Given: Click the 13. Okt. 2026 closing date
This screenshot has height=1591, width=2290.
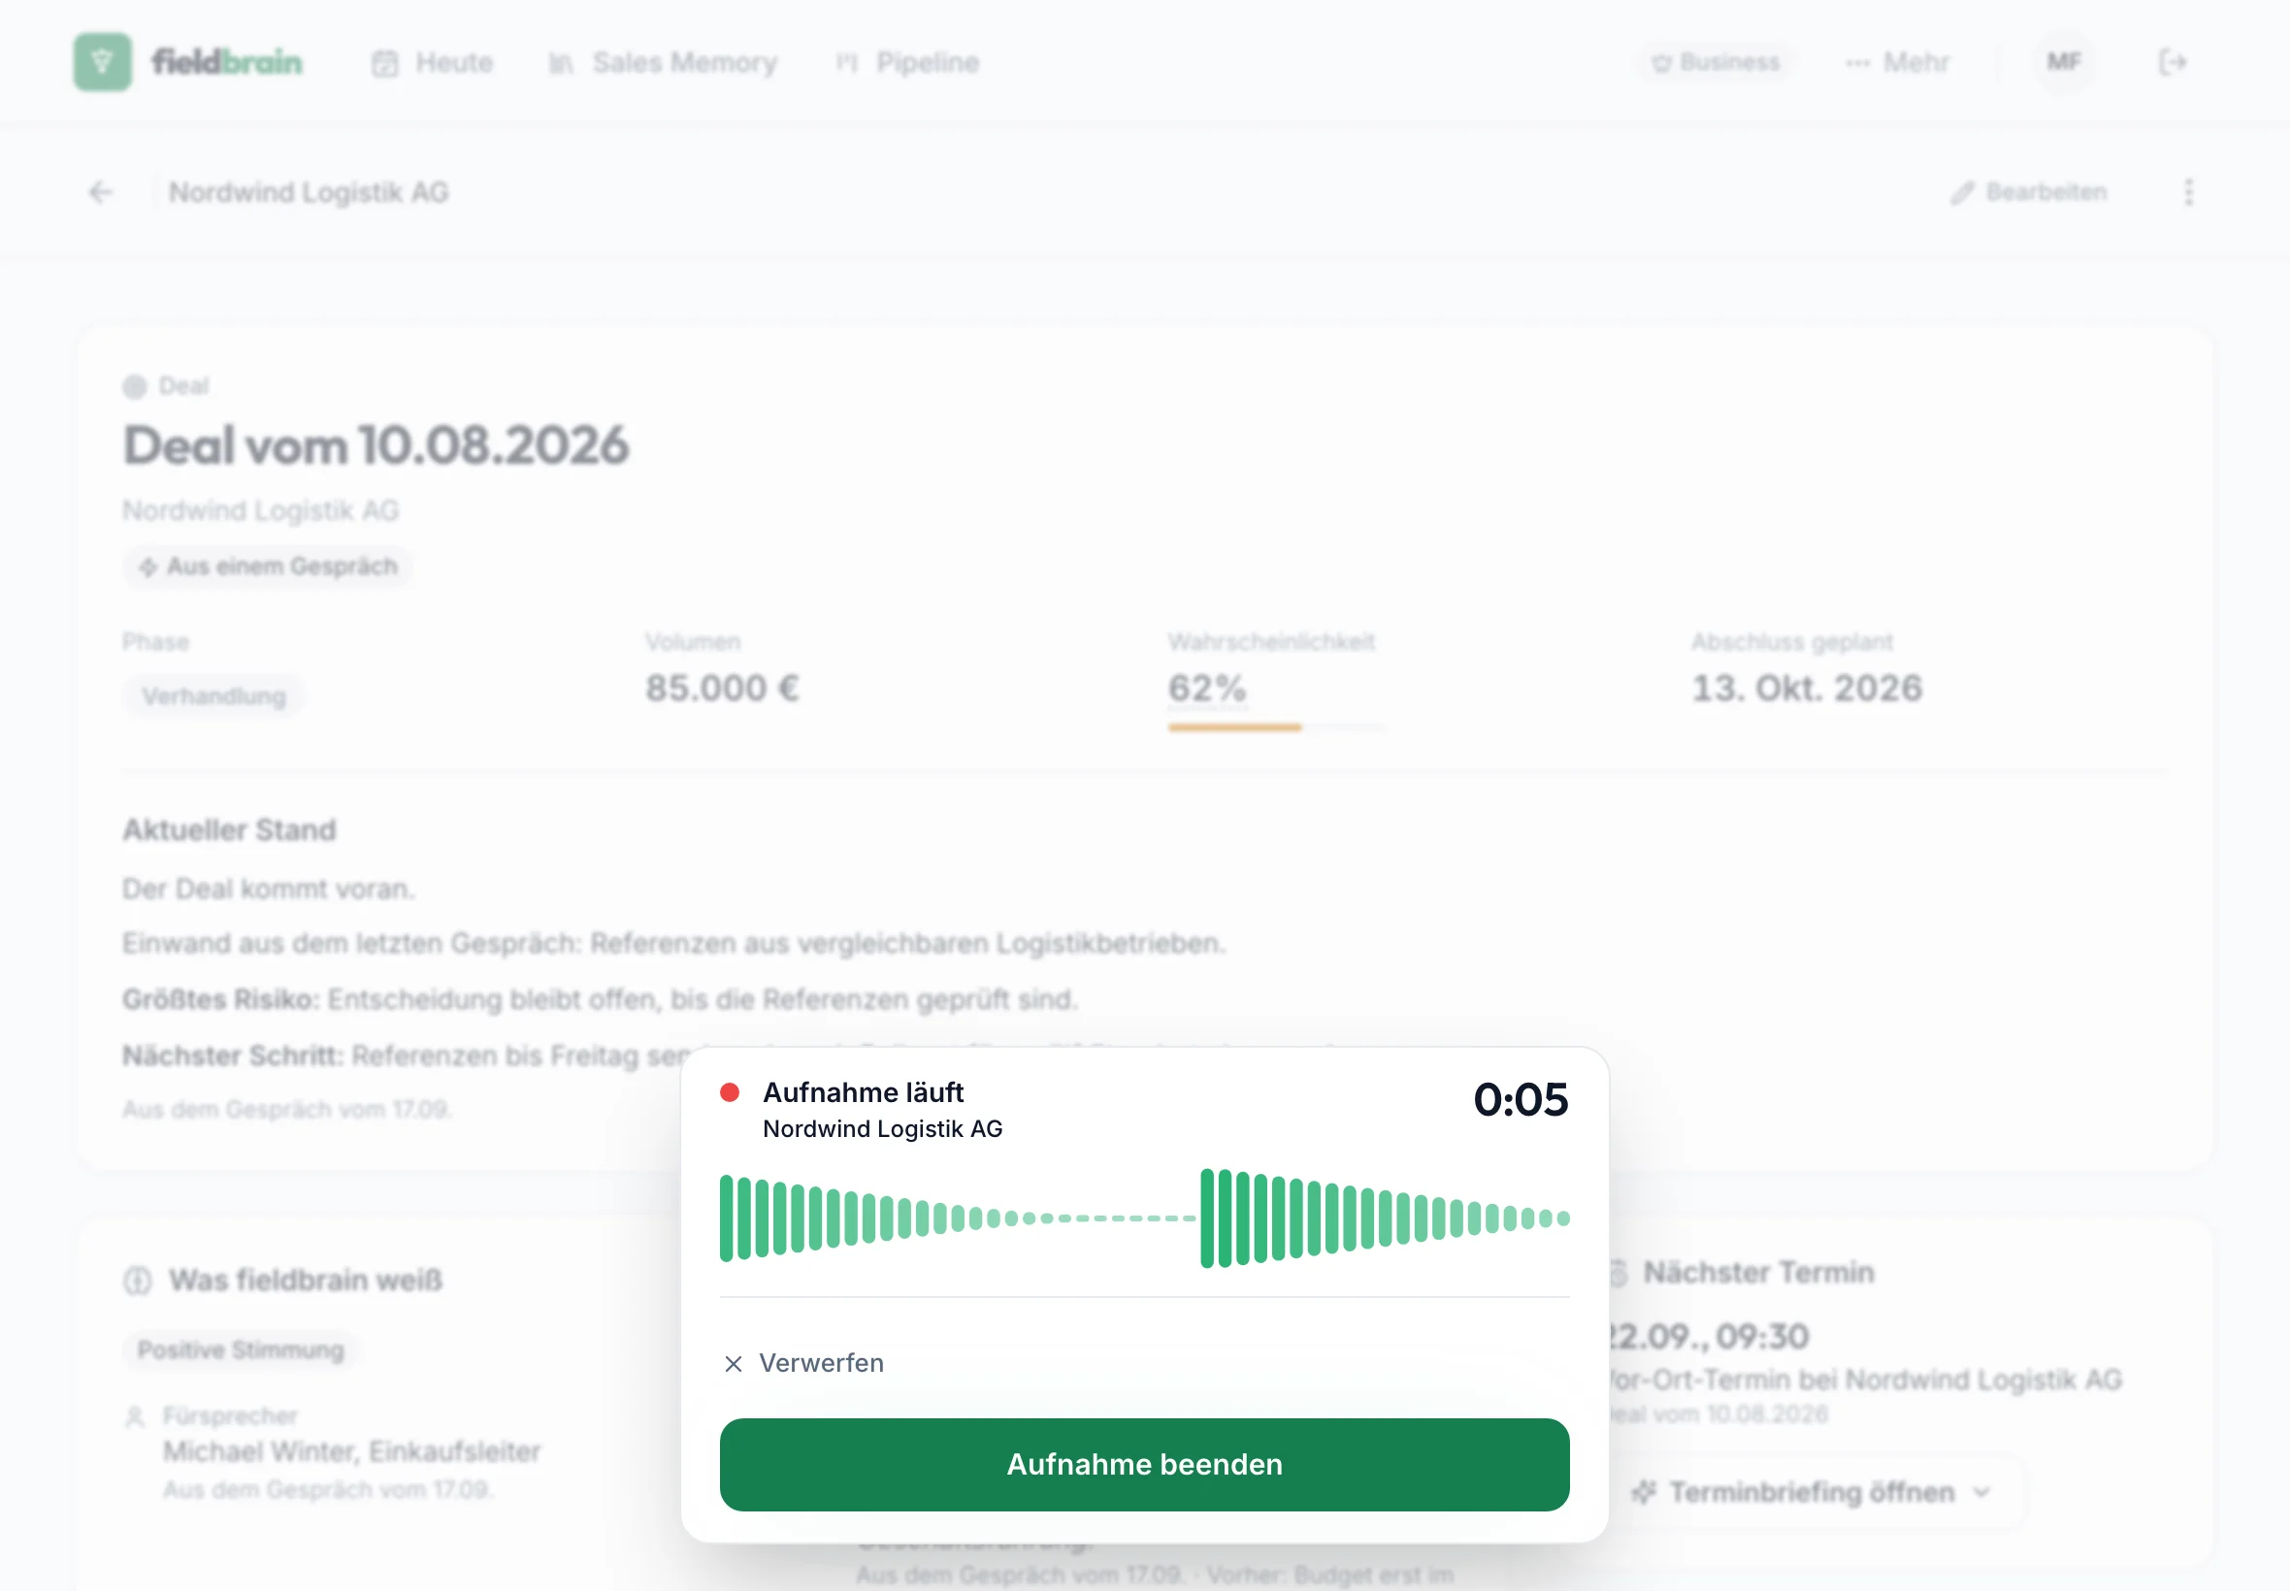Looking at the screenshot, I should pos(1807,688).
